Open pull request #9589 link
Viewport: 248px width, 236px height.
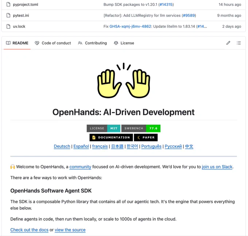pyautogui.click(x=189, y=15)
